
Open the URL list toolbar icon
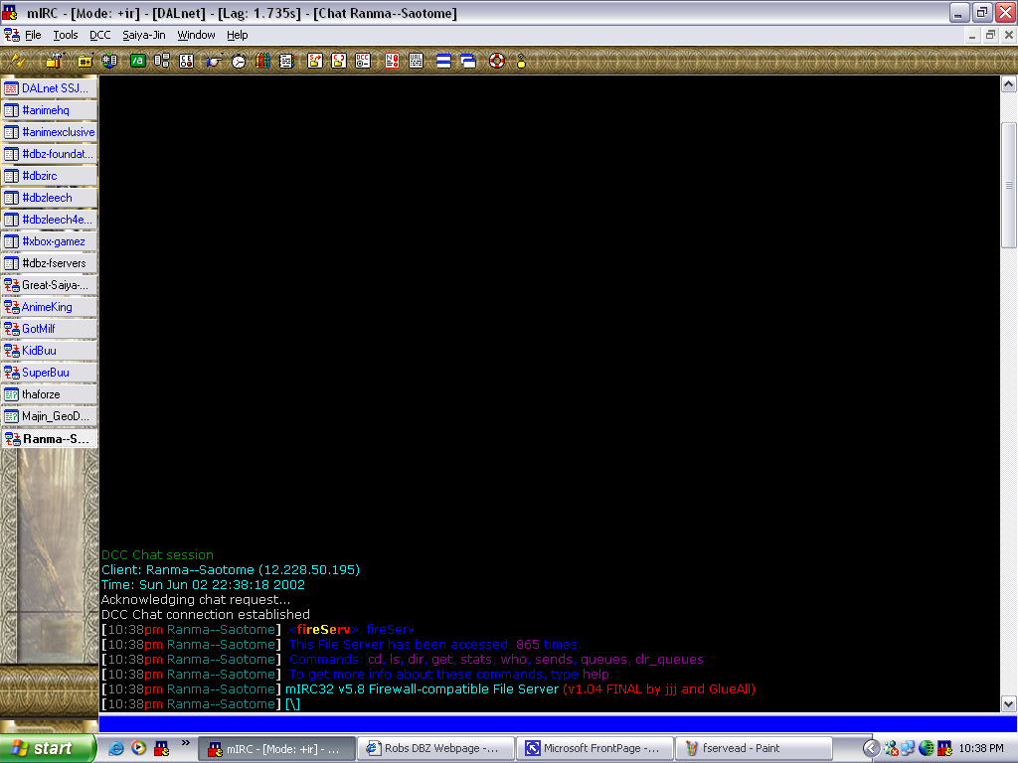click(416, 61)
